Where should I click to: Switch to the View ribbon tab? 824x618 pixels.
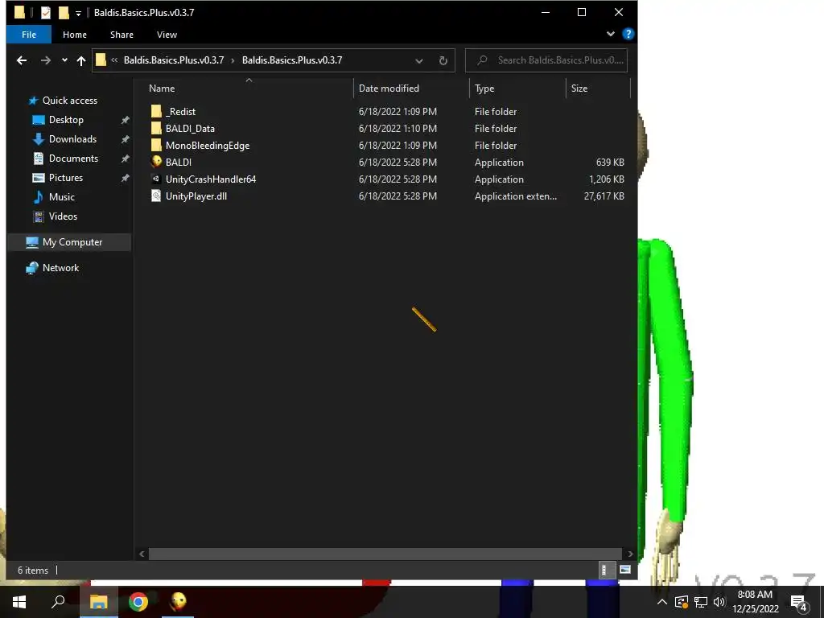pos(167,35)
